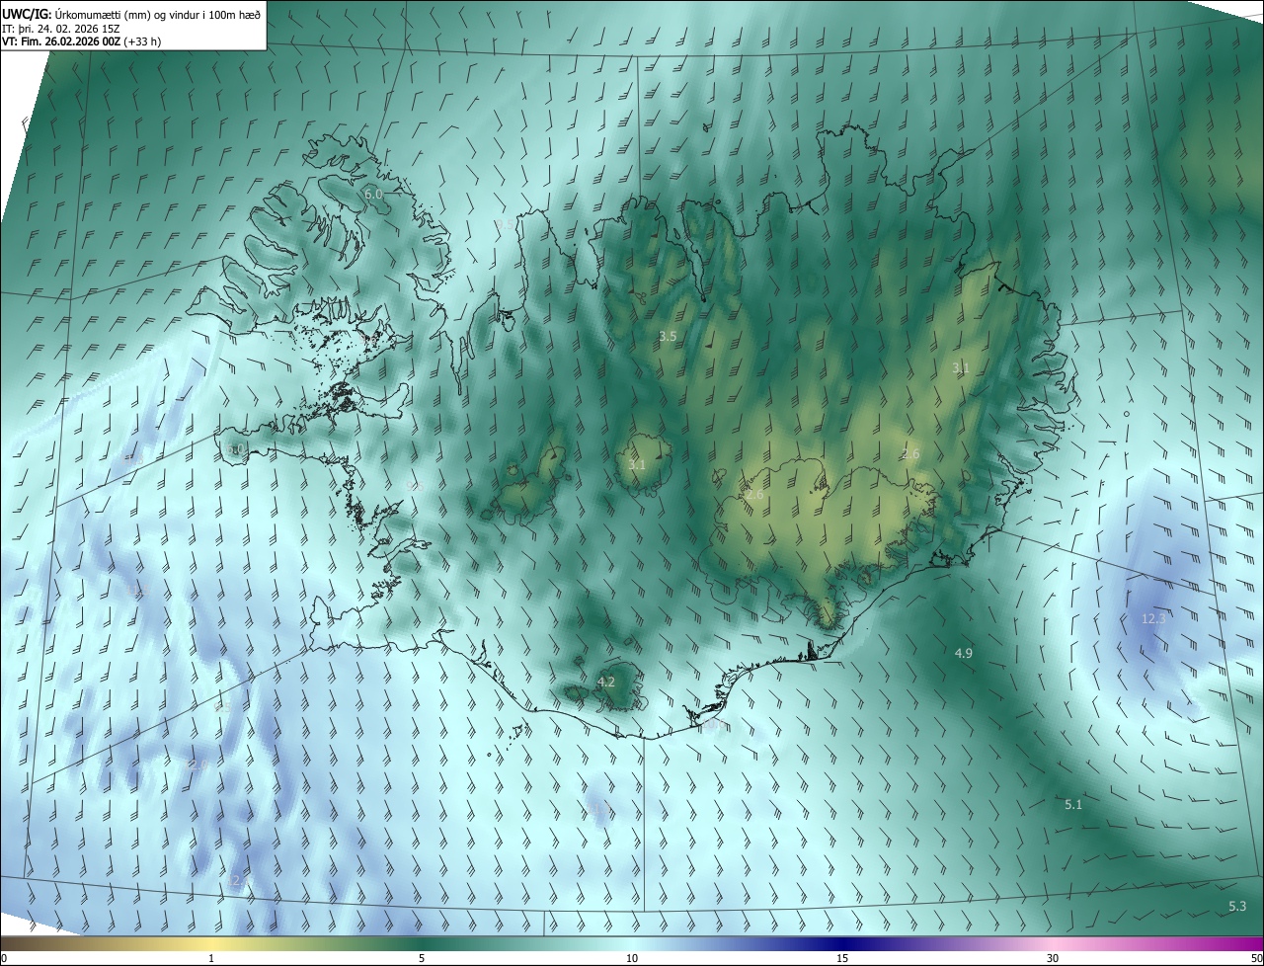
Task: Click the initial time line 'IT: þri. 24. 02. 2026 15Z'
Action: click(61, 29)
